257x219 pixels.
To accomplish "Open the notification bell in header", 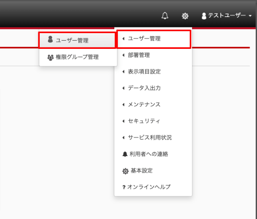I will click(x=165, y=16).
